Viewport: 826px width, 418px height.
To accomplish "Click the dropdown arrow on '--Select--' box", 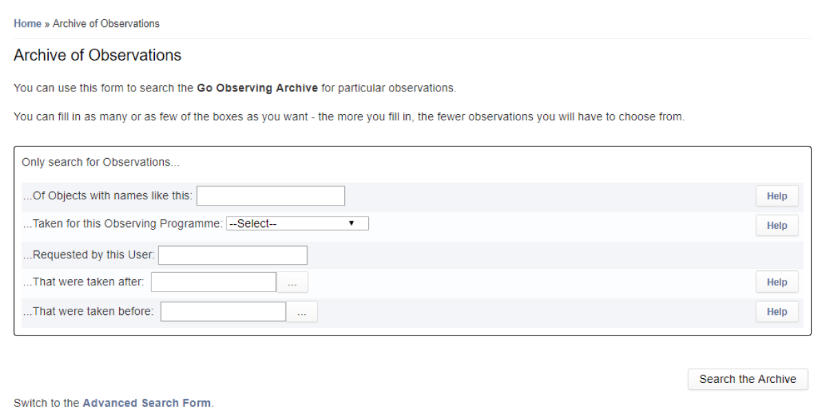I will pyautogui.click(x=352, y=223).
